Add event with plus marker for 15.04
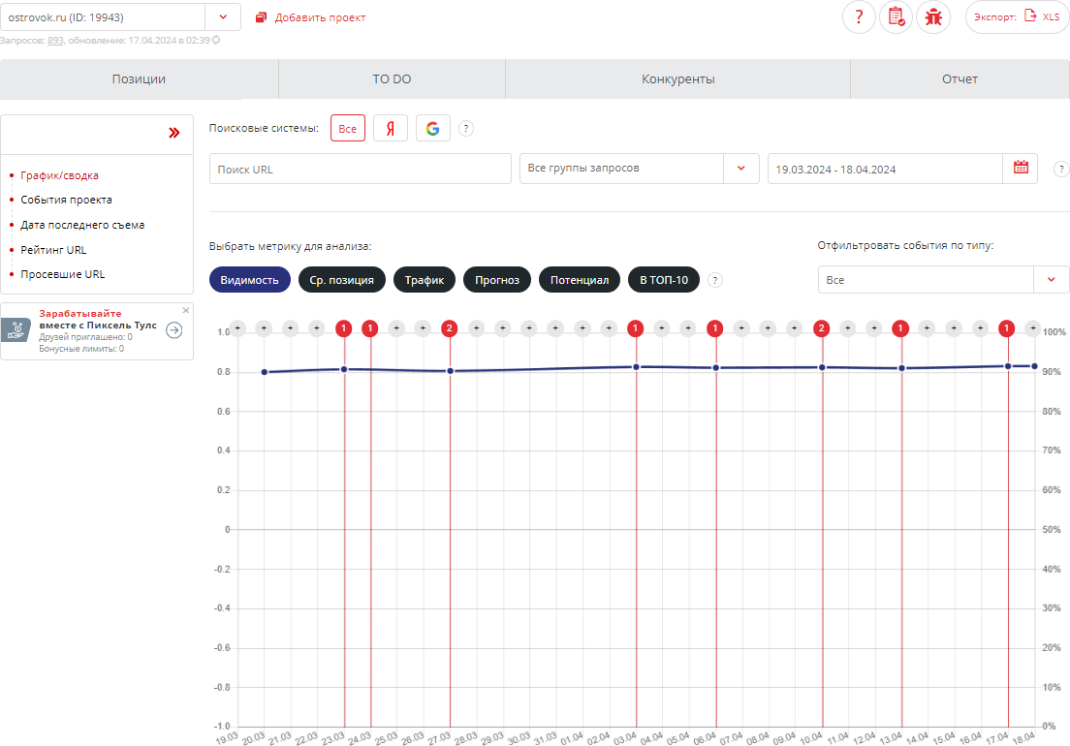 coord(954,328)
